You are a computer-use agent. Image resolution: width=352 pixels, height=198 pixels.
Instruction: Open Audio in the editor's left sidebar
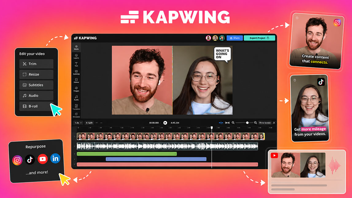[76, 98]
